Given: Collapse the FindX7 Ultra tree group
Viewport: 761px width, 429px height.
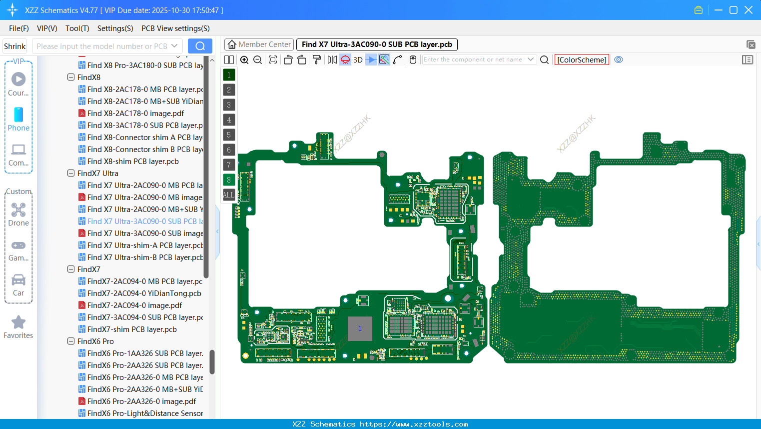Looking at the screenshot, I should (71, 173).
